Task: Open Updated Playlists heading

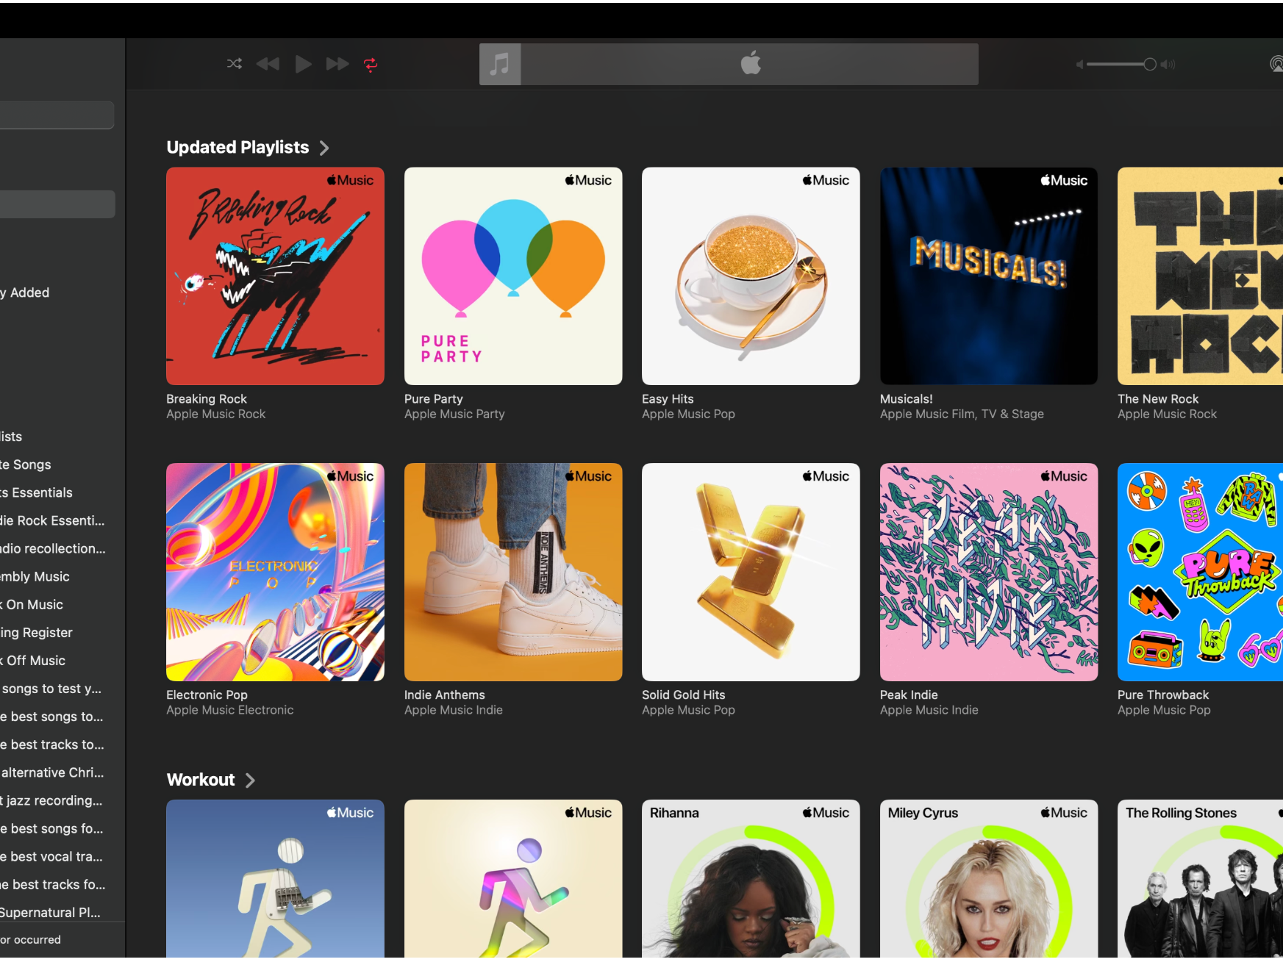Action: click(237, 147)
